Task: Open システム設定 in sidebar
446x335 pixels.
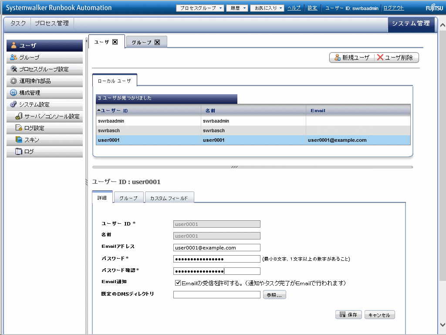Action: click(45, 105)
